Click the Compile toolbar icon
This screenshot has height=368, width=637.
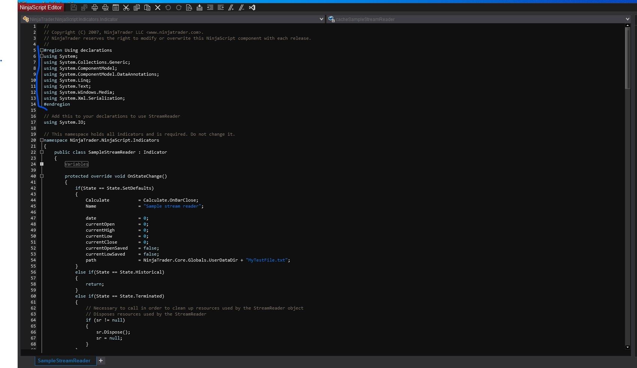point(200,7)
